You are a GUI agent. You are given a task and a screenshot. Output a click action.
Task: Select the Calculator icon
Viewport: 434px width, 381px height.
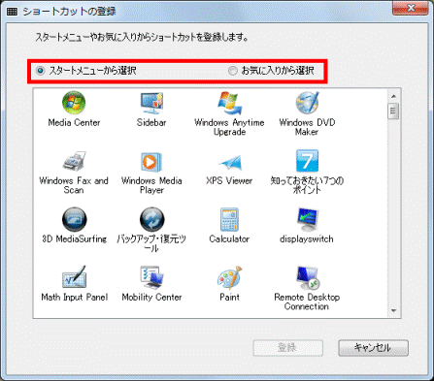(229, 219)
